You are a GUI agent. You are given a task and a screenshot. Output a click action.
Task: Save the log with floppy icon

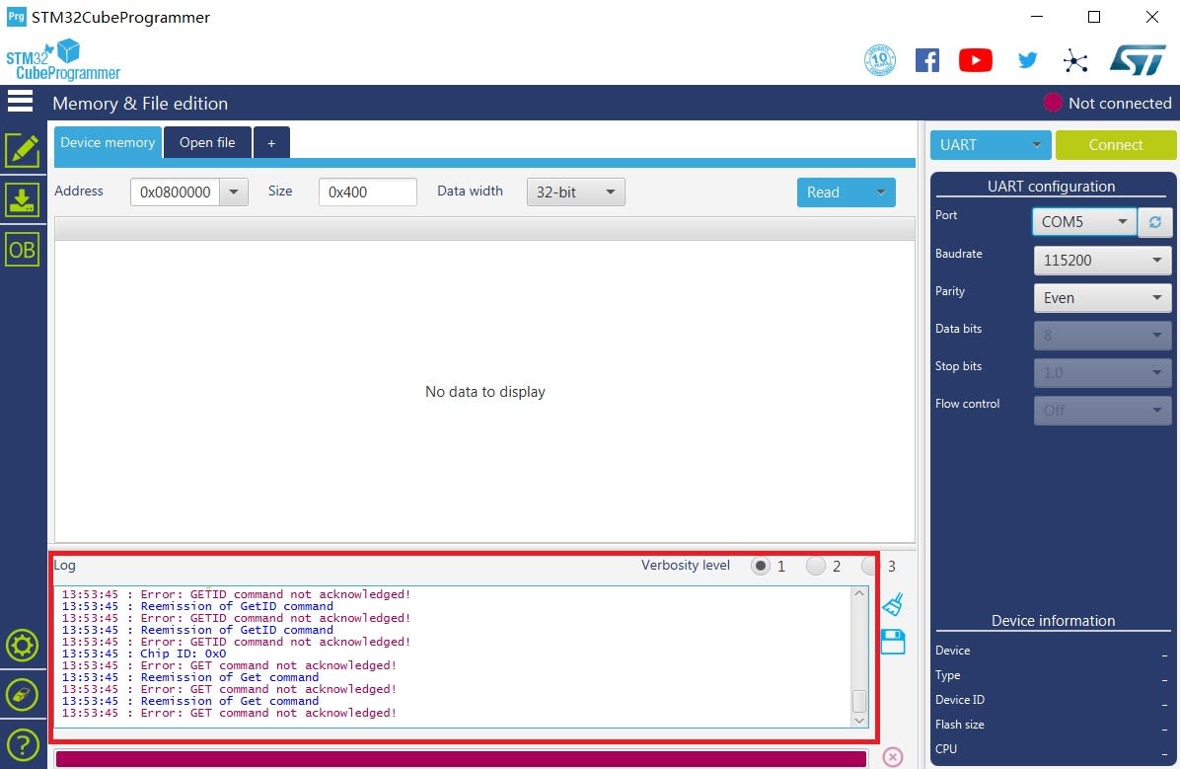click(x=893, y=642)
